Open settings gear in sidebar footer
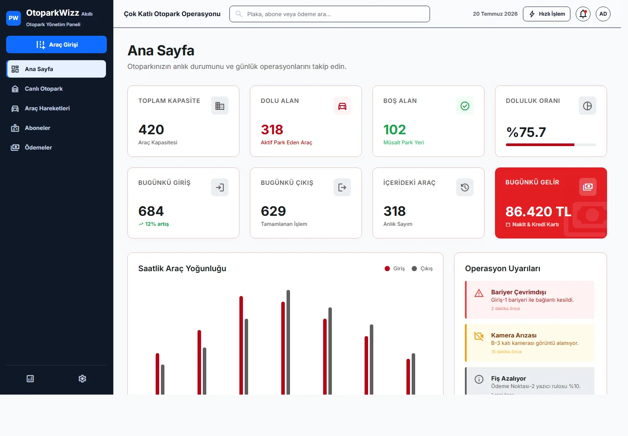 coord(82,378)
